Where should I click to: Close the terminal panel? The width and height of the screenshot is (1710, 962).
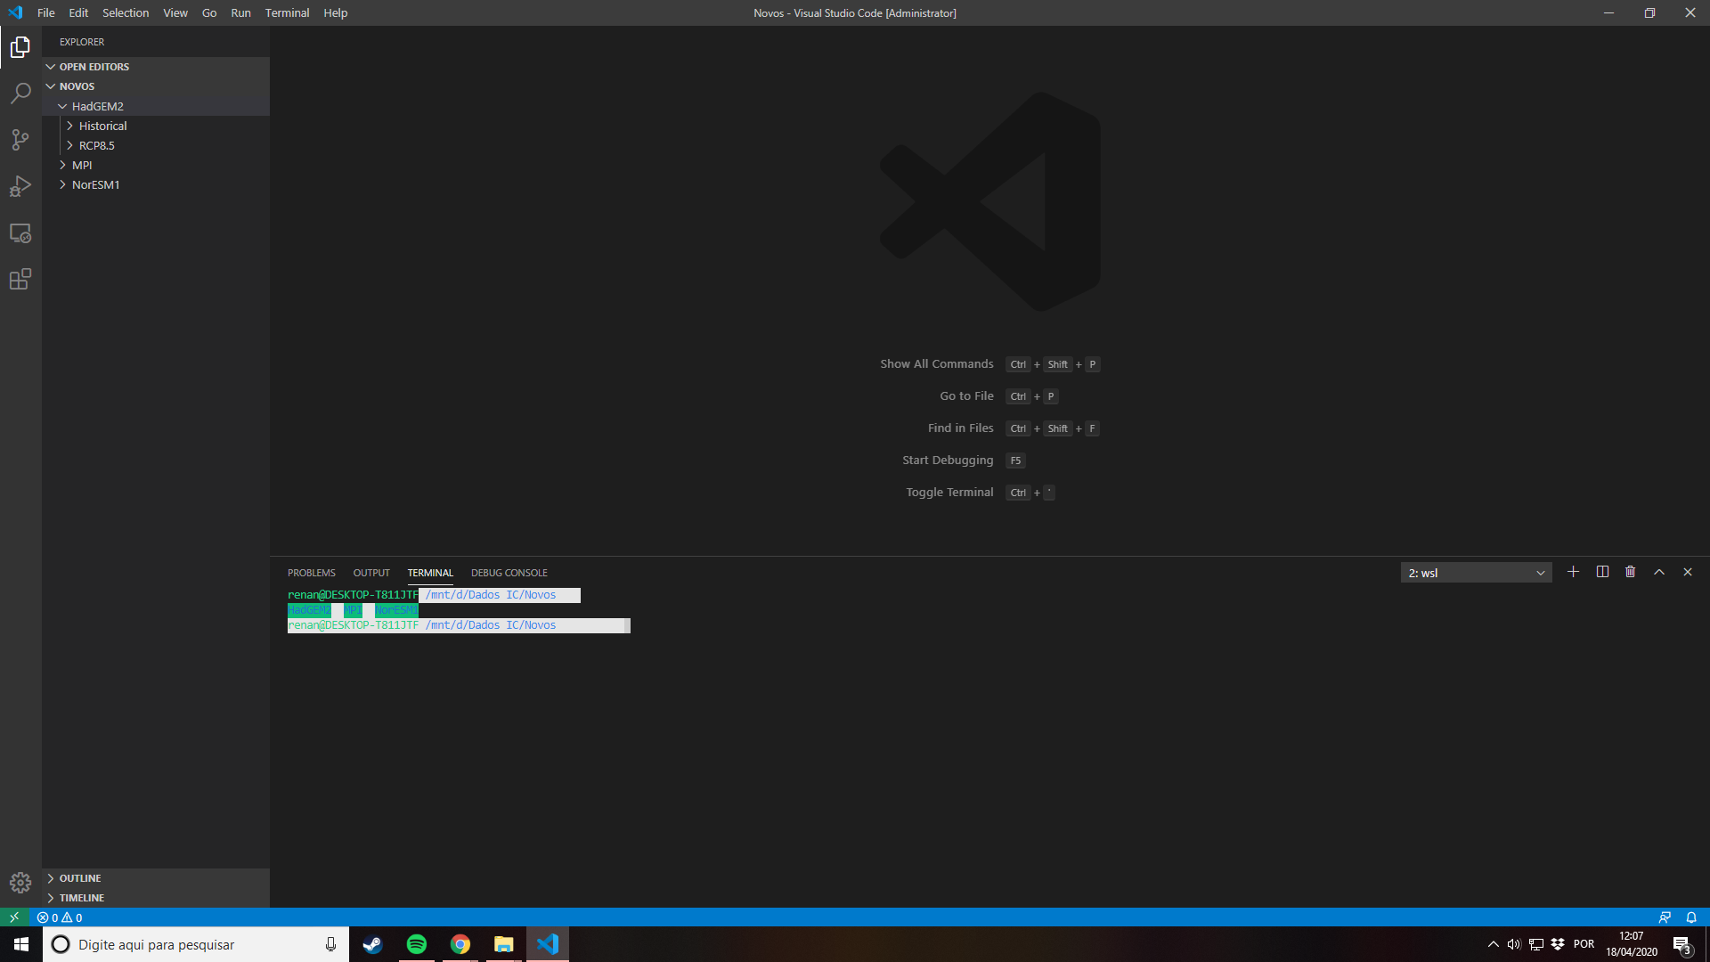[x=1687, y=572]
